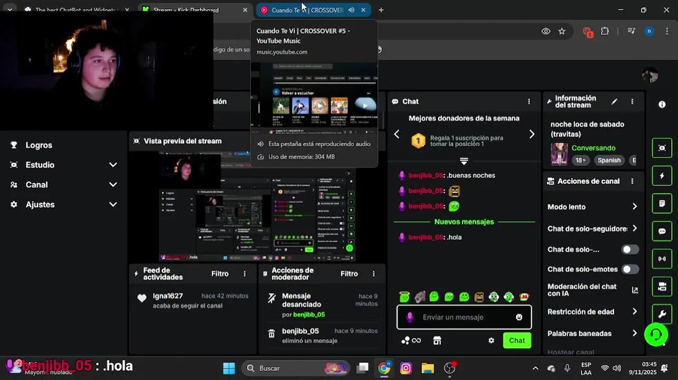
Task: Click the wrench tools sidebar icon
Action: [x=662, y=314]
